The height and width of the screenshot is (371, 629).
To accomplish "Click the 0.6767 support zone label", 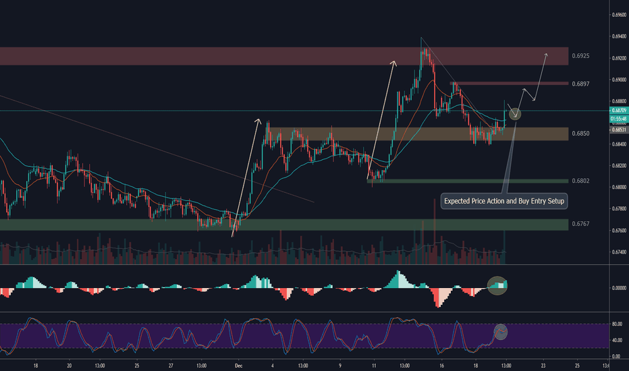I will pyautogui.click(x=580, y=224).
